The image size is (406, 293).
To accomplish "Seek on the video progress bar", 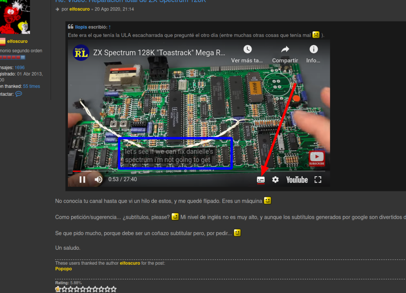I will pyautogui.click(x=199, y=171).
